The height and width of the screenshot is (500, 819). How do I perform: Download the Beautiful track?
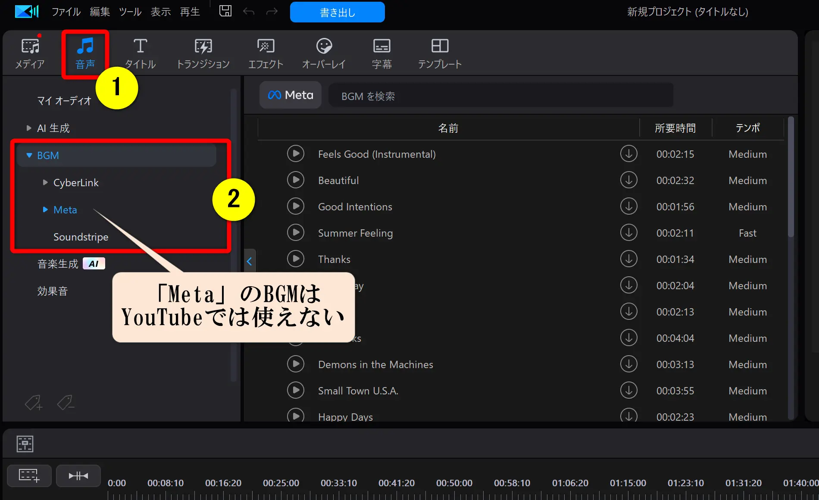pyautogui.click(x=628, y=180)
